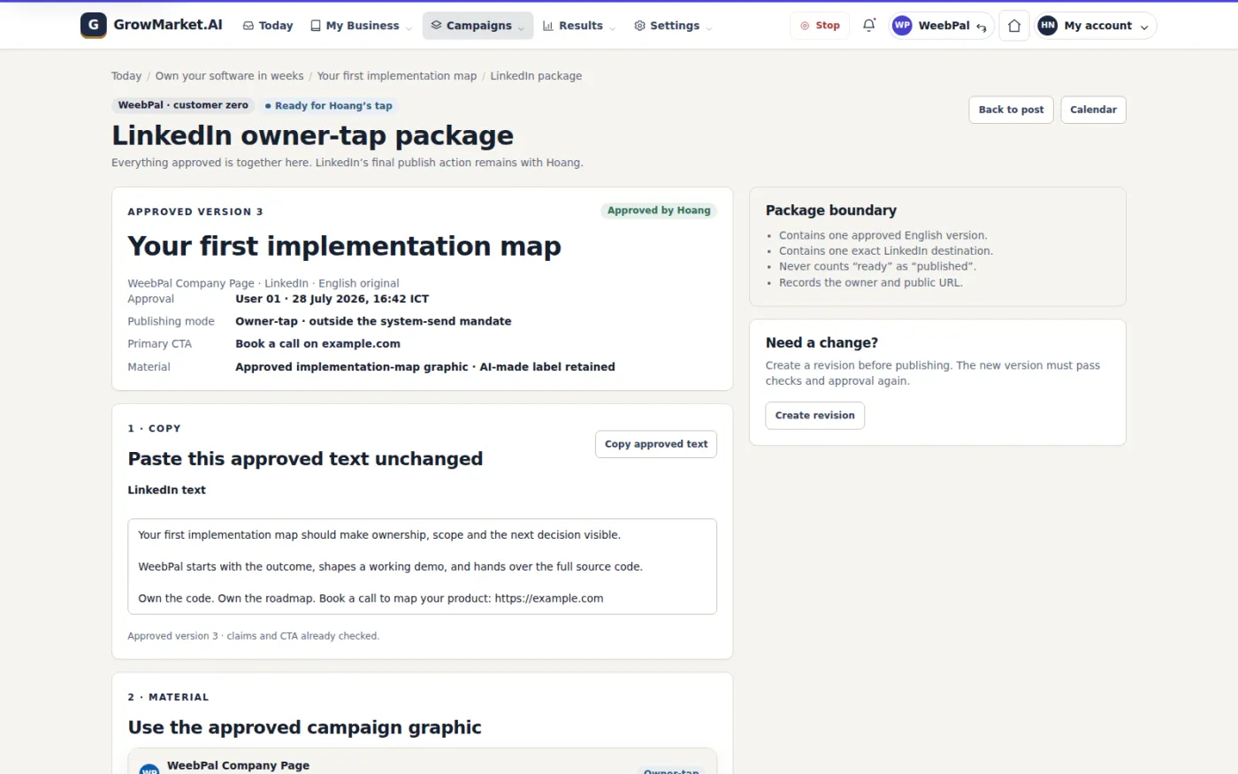Click the Stop button
Screen dimensions: 1238x774
click(x=820, y=26)
